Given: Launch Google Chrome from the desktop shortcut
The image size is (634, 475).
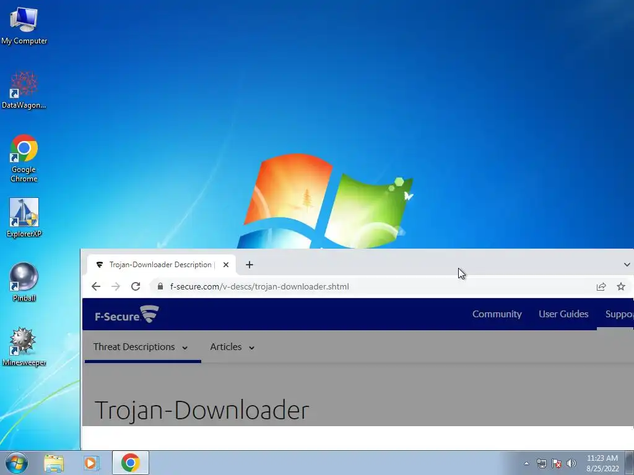Looking at the screenshot, I should click(24, 158).
